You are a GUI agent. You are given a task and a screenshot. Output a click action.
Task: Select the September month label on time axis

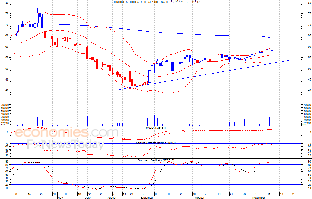(x=147, y=197)
